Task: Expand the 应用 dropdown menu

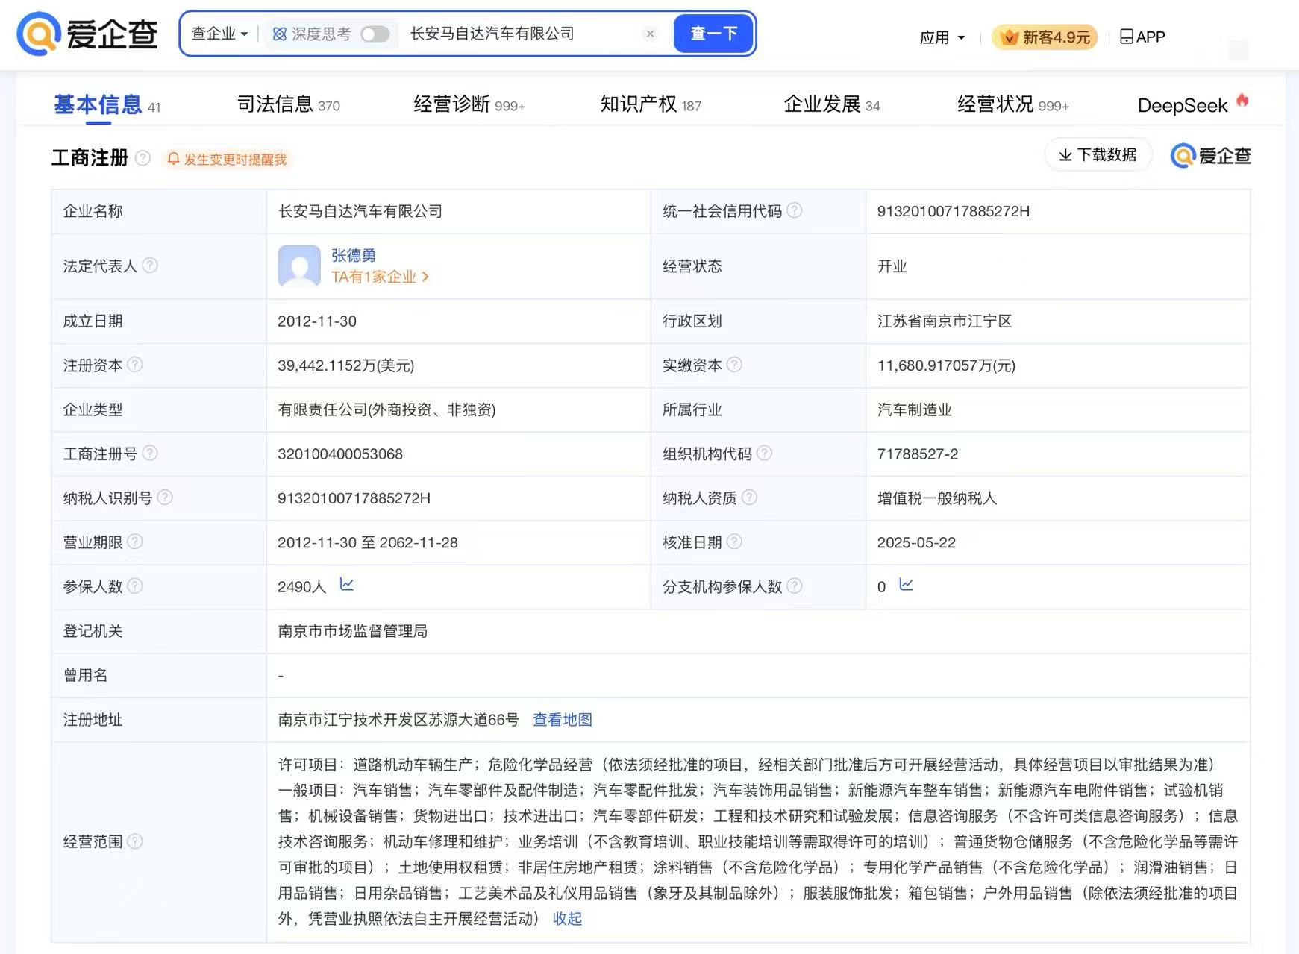Action: tap(942, 37)
